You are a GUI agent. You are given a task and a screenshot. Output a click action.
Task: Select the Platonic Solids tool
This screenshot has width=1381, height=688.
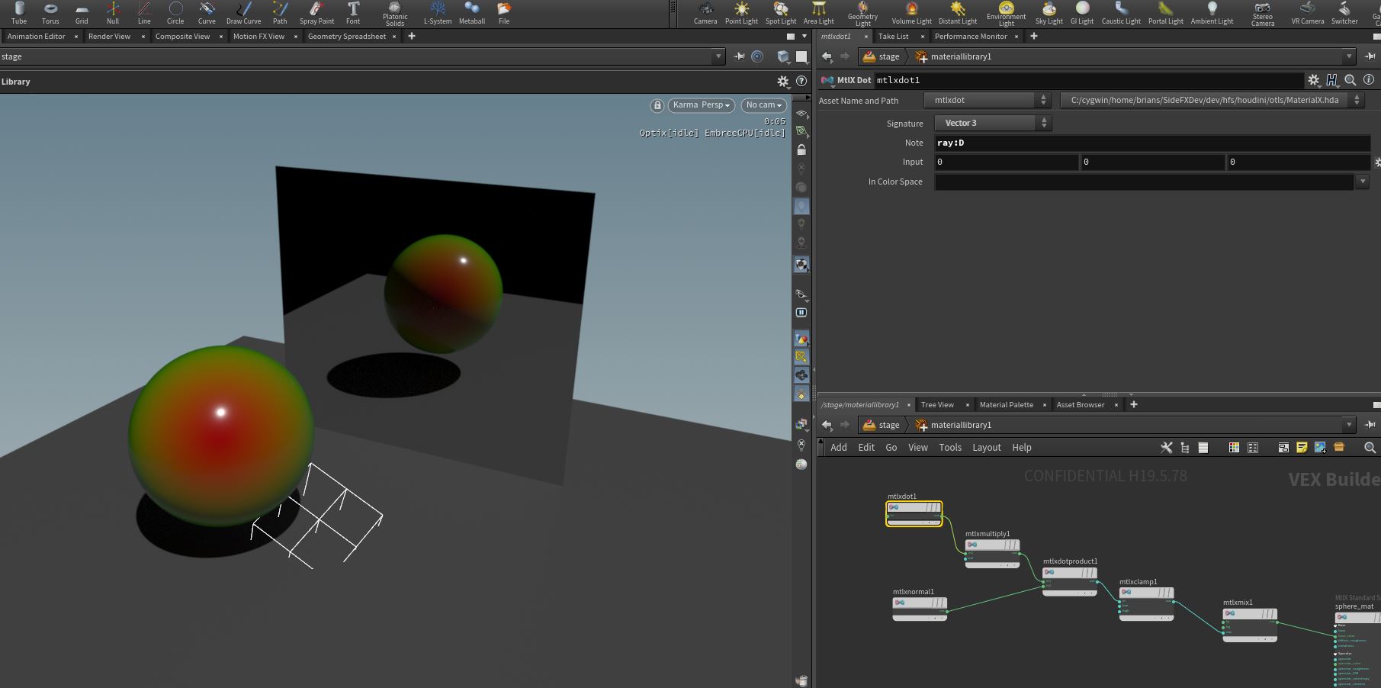click(394, 14)
